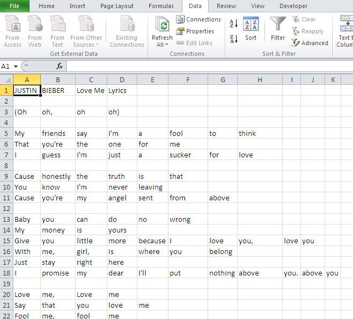This screenshot has height=319, width=353.
Task: Select the Data tab
Action: coord(195,6)
